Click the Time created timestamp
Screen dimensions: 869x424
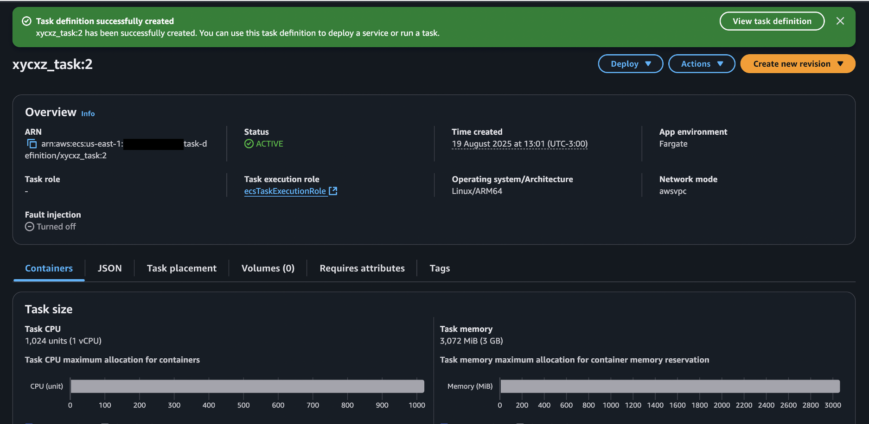pos(519,144)
